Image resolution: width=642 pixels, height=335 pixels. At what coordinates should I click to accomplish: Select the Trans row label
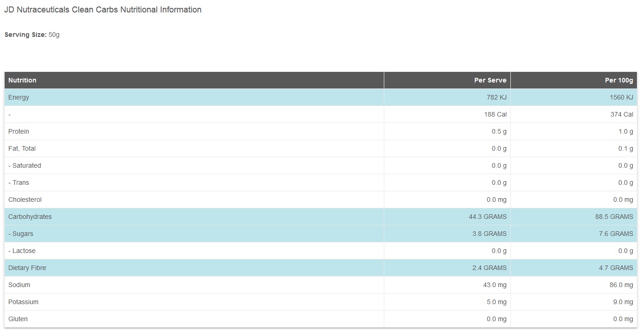[18, 182]
